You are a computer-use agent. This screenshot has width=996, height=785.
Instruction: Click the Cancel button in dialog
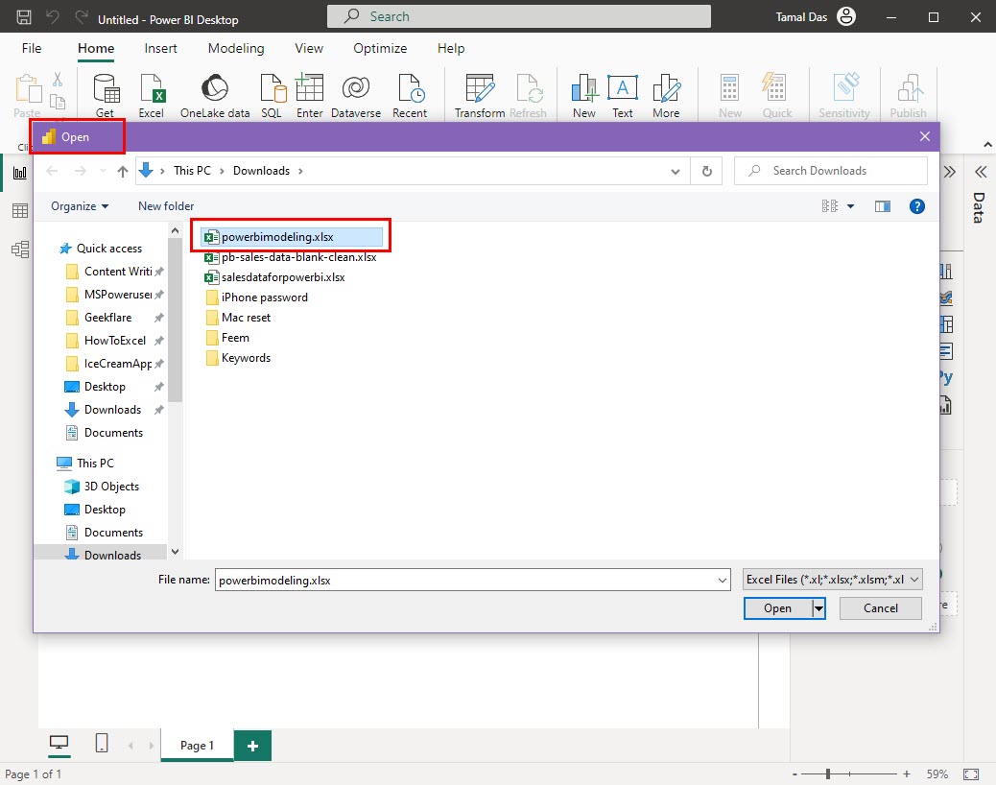pos(881,608)
